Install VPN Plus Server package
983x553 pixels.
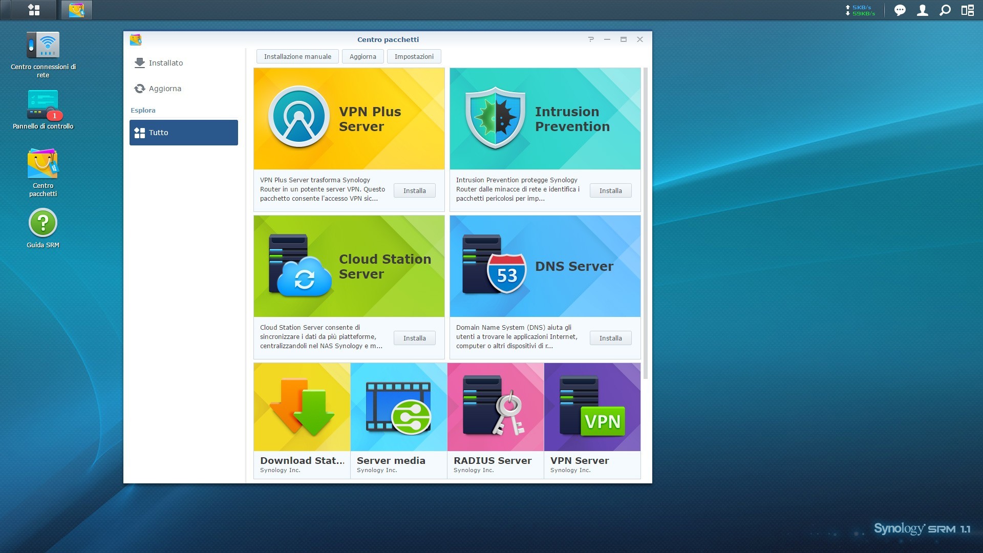click(x=414, y=191)
